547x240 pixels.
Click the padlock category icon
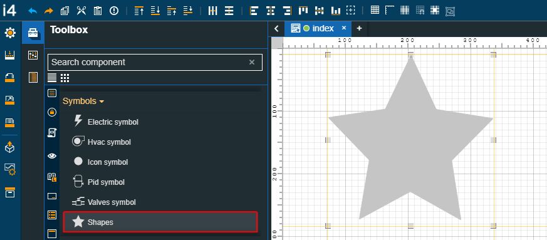52,112
